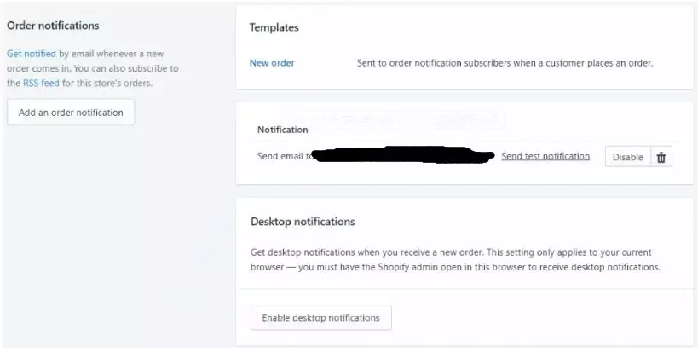
Task: Click the Notification column header
Action: coord(283,130)
